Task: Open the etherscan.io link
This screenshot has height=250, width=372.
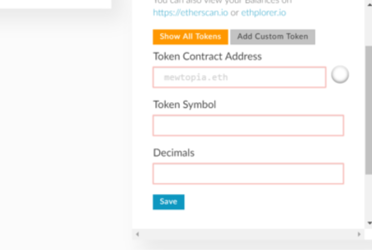Action: pyautogui.click(x=190, y=13)
